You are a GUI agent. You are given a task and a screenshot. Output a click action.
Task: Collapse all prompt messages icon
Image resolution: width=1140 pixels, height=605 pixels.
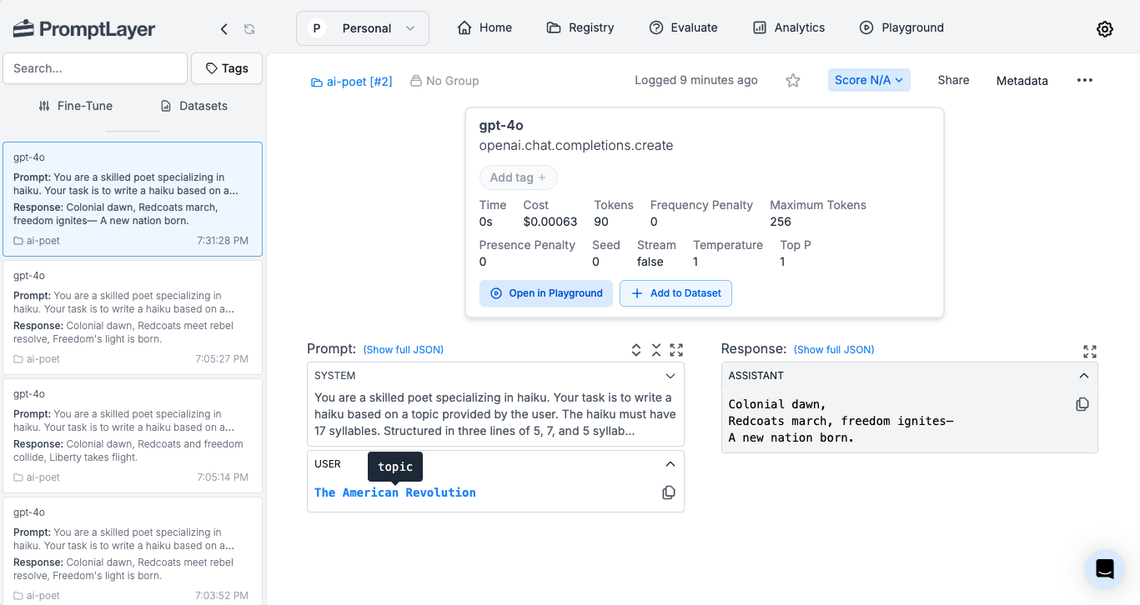pos(656,350)
